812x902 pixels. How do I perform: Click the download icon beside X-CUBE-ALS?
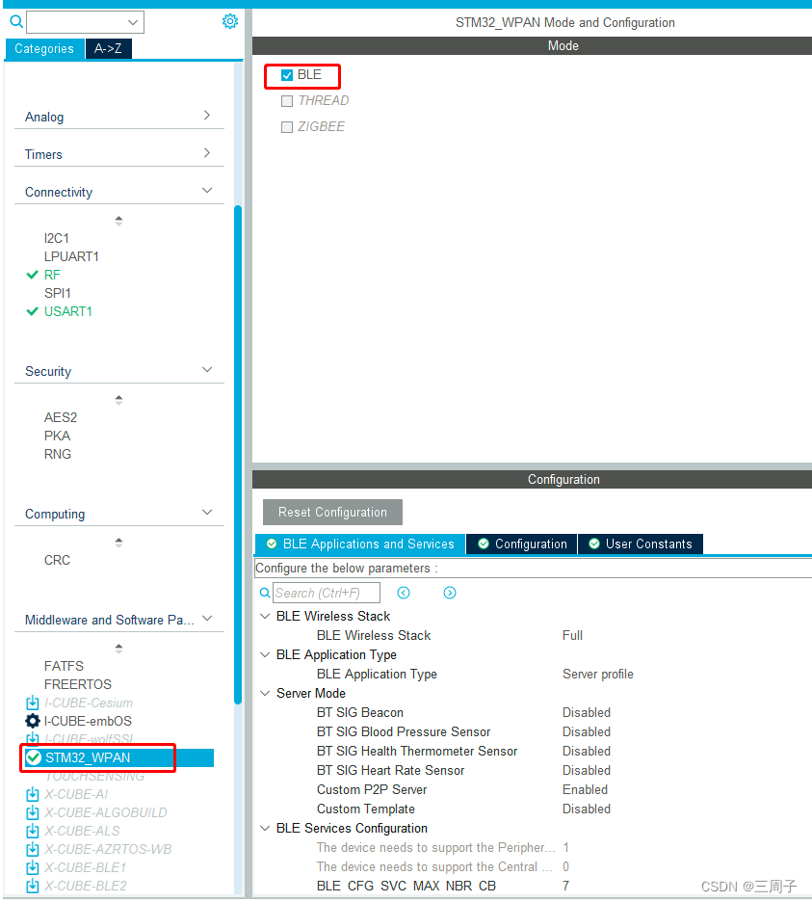[33, 832]
